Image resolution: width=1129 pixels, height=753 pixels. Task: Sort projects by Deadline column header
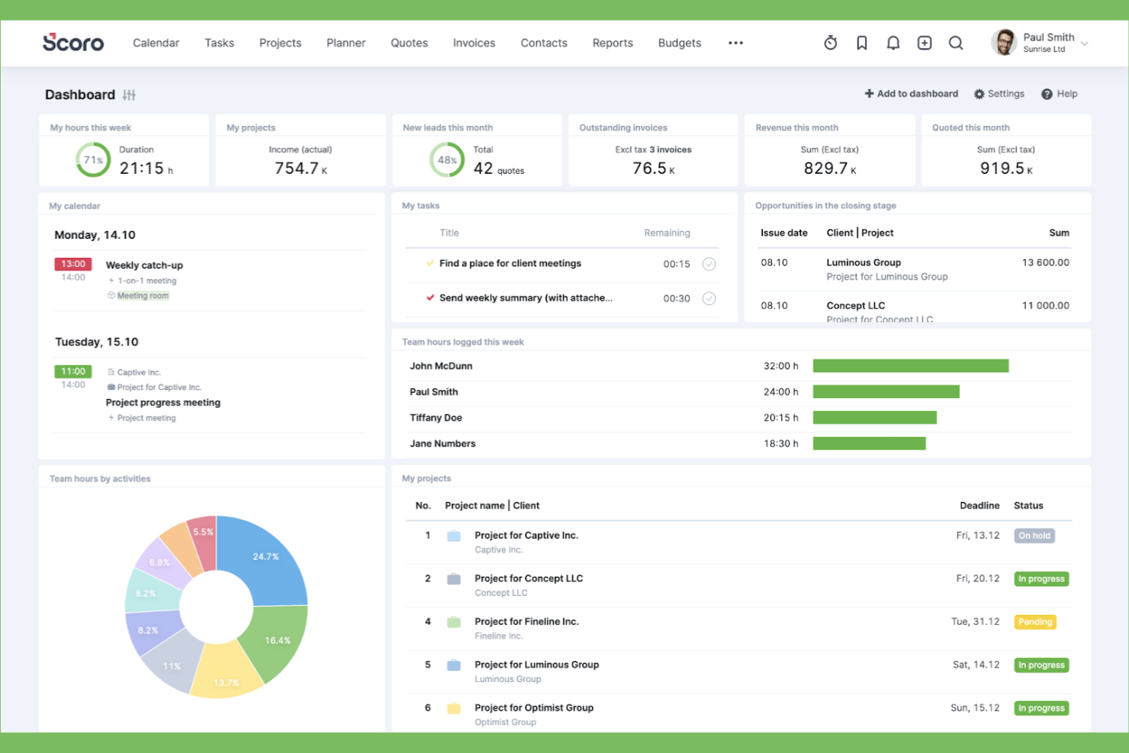point(979,506)
